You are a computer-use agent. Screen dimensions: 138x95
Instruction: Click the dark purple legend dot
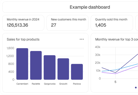(x=136, y=87)
